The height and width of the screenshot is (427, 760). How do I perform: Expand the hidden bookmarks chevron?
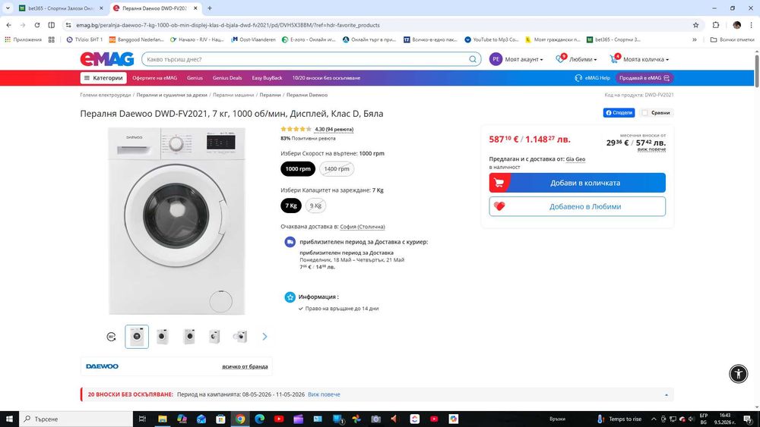click(x=695, y=39)
